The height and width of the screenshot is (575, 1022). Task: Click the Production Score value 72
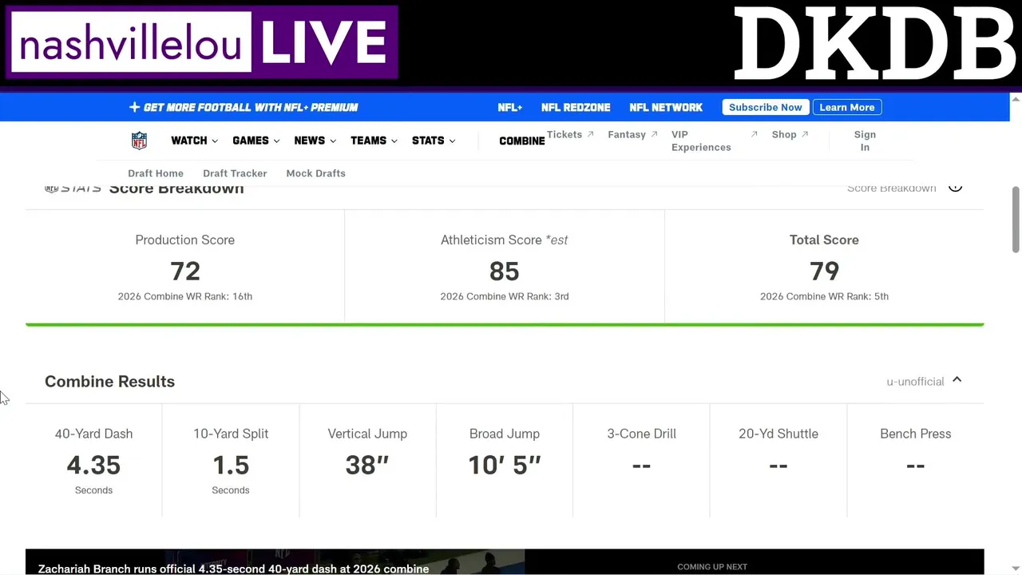185,272
